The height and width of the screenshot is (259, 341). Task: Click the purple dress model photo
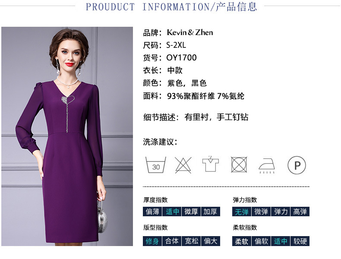click(x=67, y=136)
